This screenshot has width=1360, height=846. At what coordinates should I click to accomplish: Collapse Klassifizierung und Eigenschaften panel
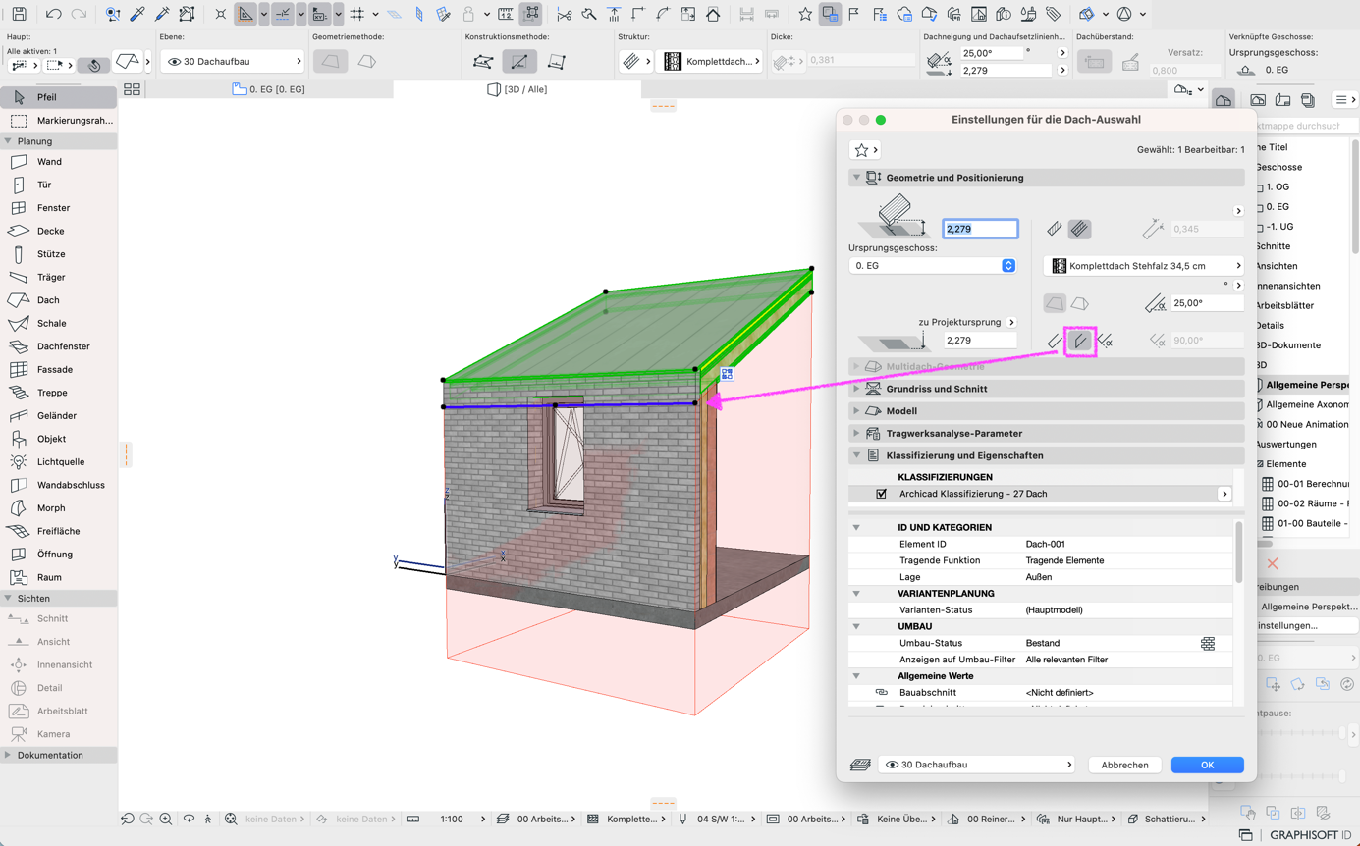click(856, 455)
